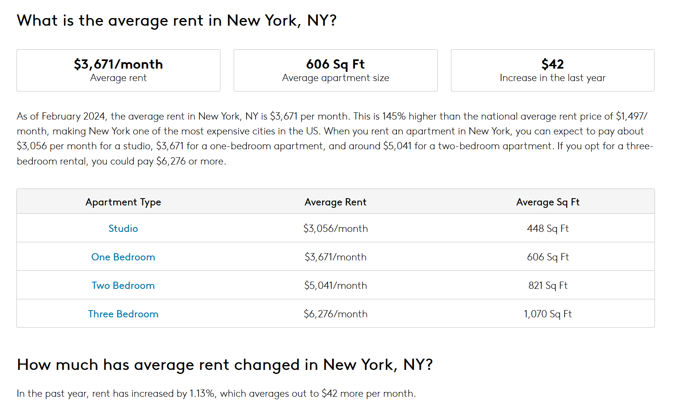Image resolution: width=673 pixels, height=410 pixels.
Task: Select the 606 Sq Ft apartment size card
Action: tap(335, 70)
